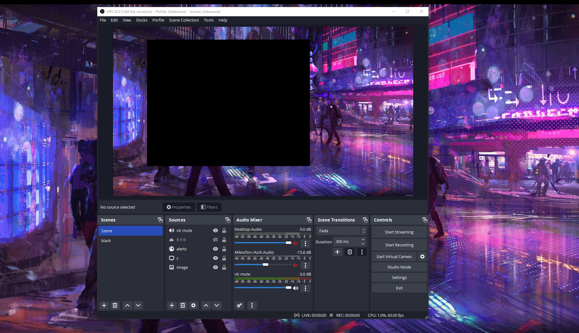Decrease transition duration with down arrow
Image resolution: width=579 pixels, height=333 pixels.
(363, 244)
